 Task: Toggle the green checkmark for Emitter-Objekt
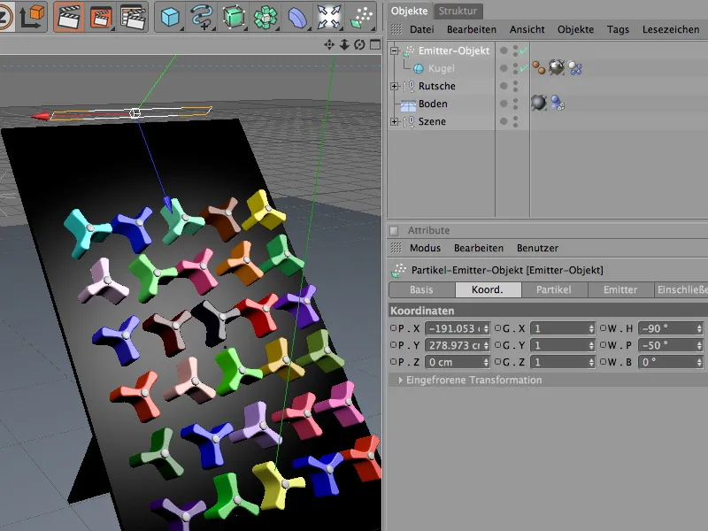click(523, 50)
